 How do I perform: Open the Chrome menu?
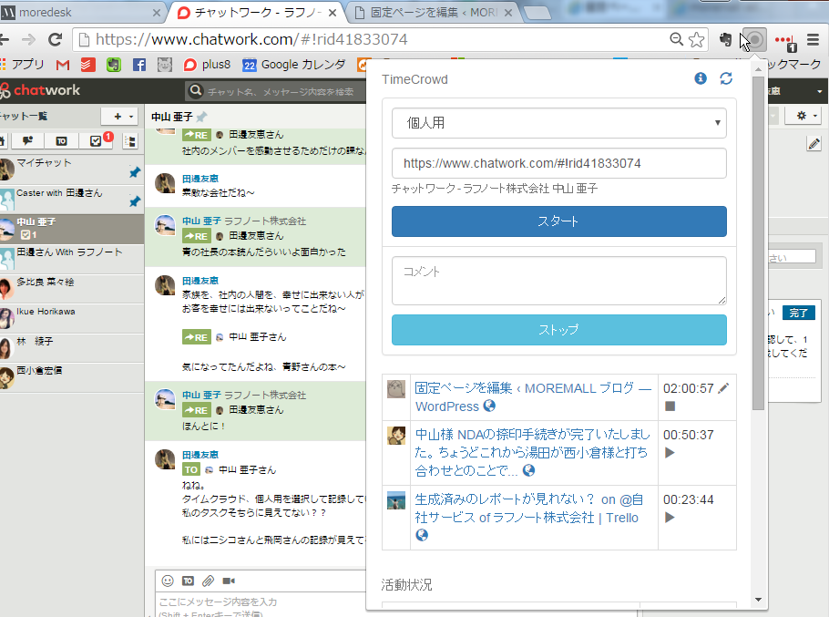tap(814, 40)
